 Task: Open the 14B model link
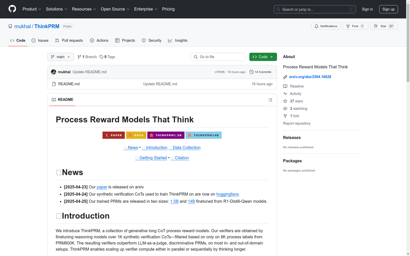tap(191, 201)
